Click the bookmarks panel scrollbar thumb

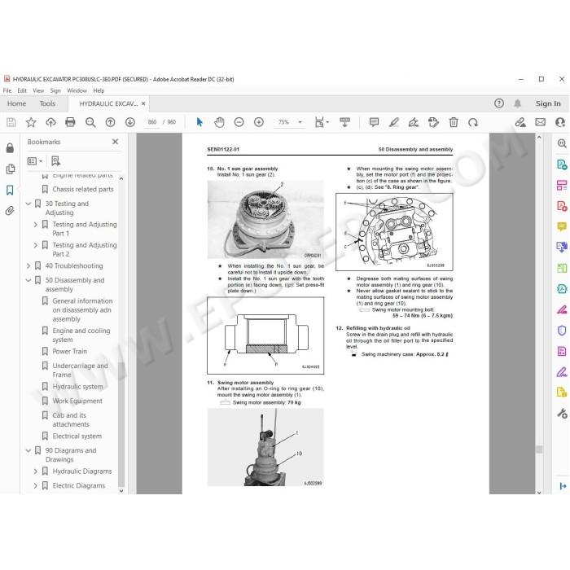point(121,423)
